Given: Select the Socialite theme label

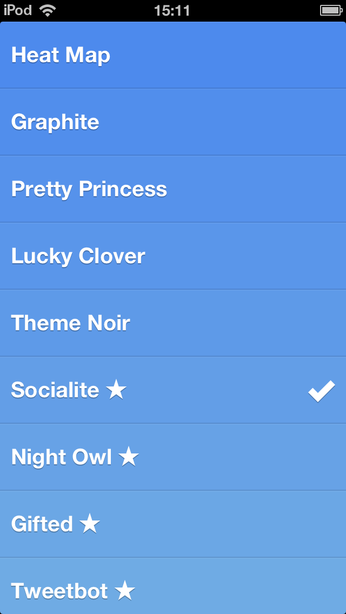Looking at the screenshot, I should (55, 390).
